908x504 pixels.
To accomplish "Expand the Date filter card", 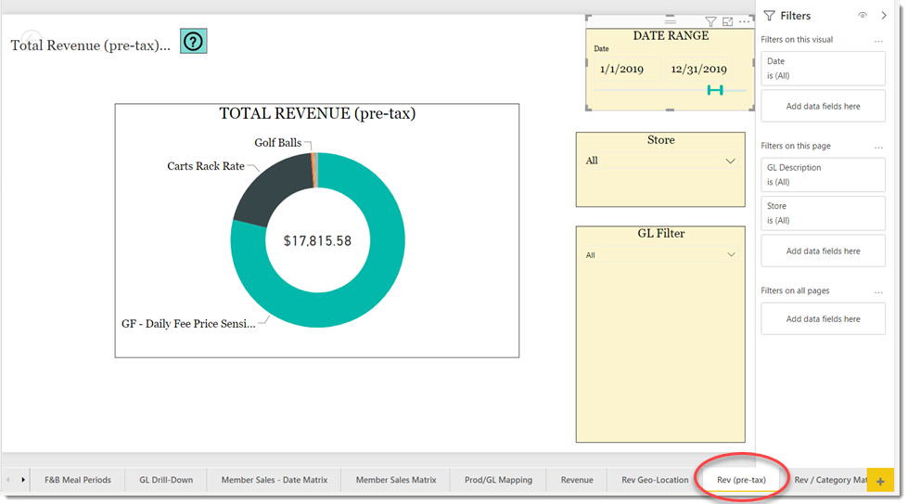I will pyautogui.click(x=823, y=69).
